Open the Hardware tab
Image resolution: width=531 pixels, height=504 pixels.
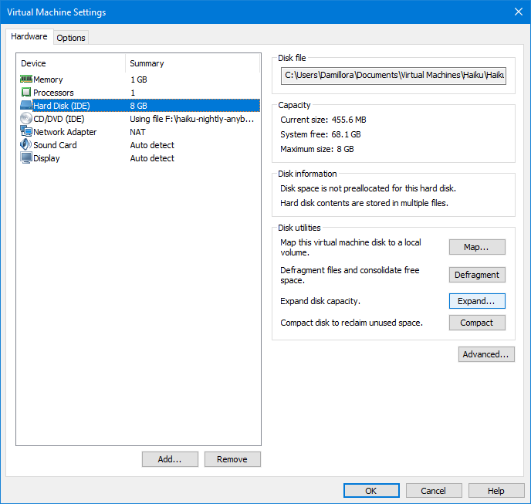point(29,37)
